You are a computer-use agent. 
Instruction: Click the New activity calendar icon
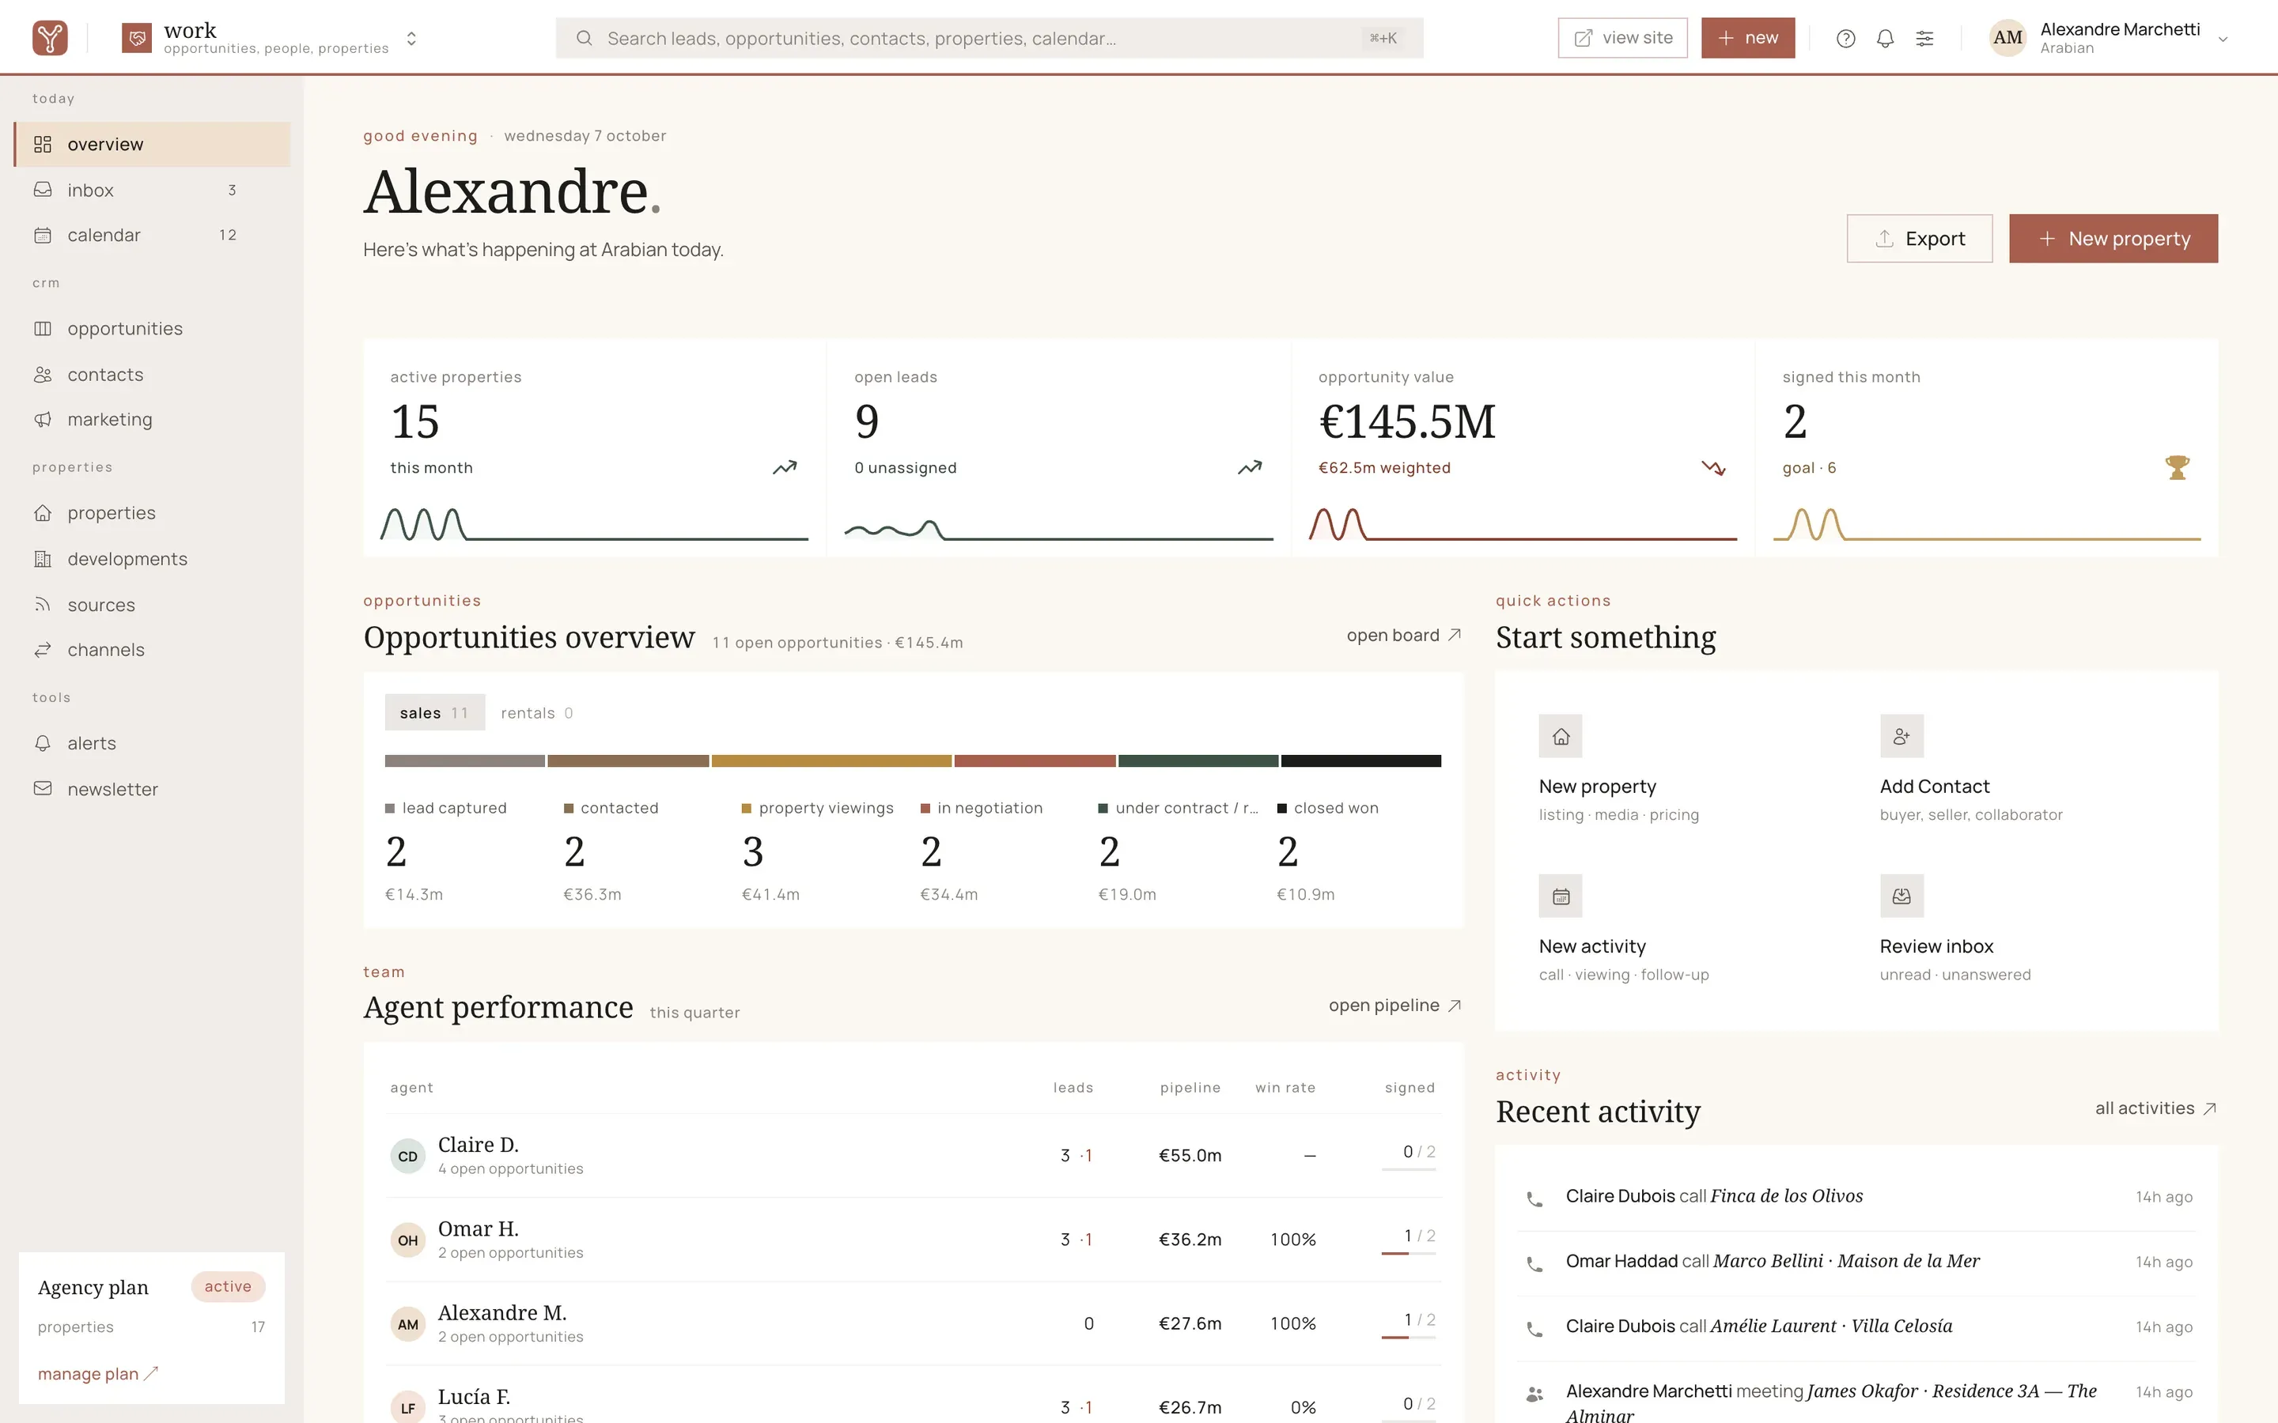click(x=1560, y=896)
